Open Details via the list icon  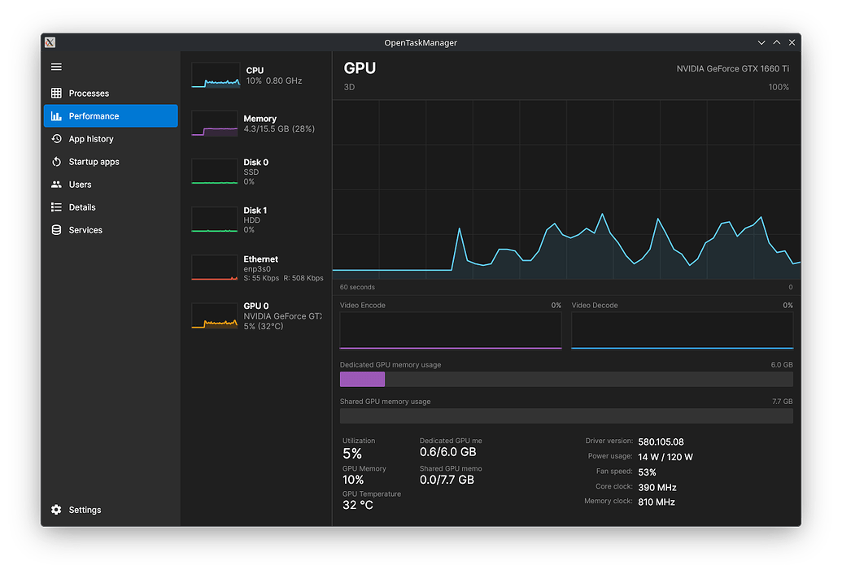[x=56, y=207]
